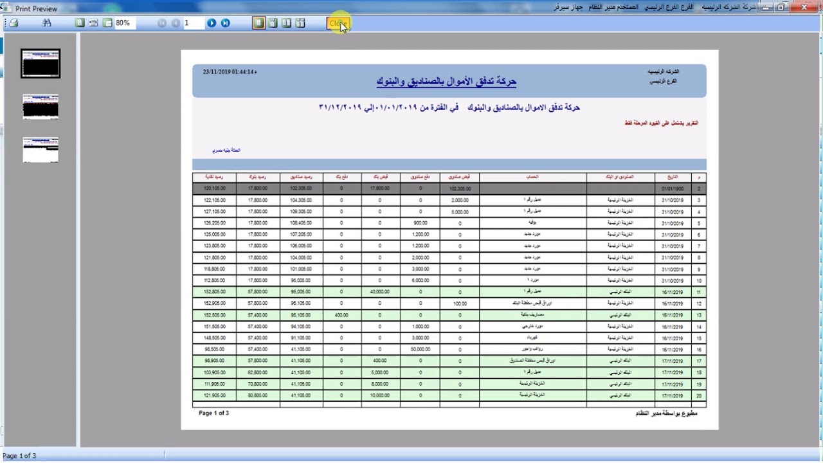
Task: Click the payment cell 900.00
Action: pos(421,223)
